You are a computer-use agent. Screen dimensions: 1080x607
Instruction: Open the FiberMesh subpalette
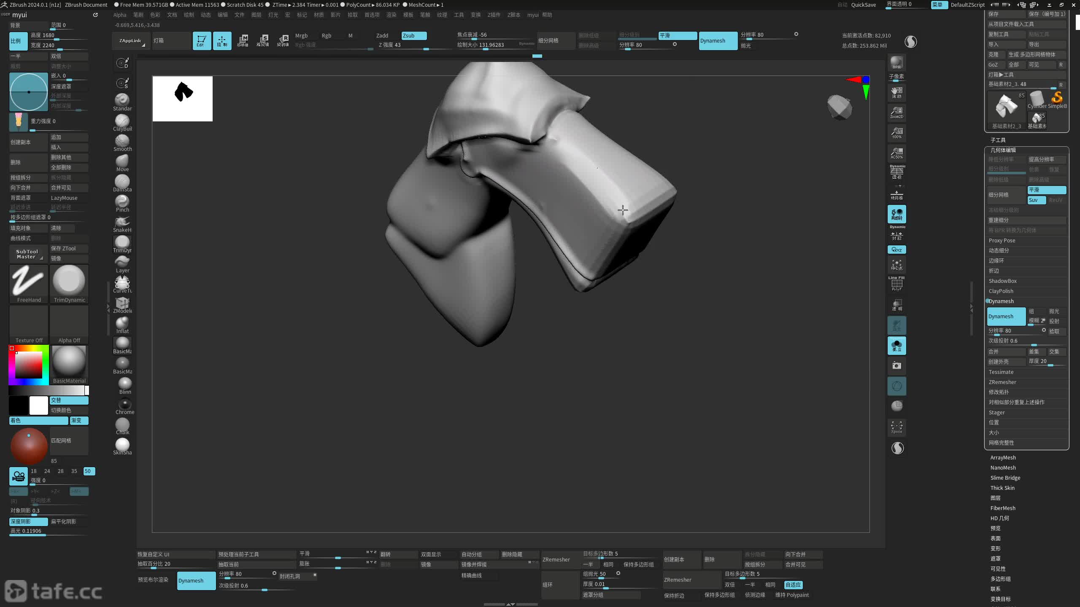[x=1003, y=508]
